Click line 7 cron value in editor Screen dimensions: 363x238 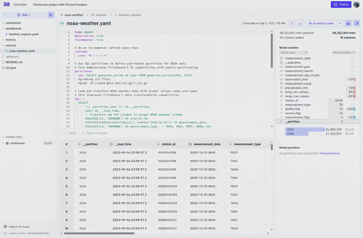(97, 56)
